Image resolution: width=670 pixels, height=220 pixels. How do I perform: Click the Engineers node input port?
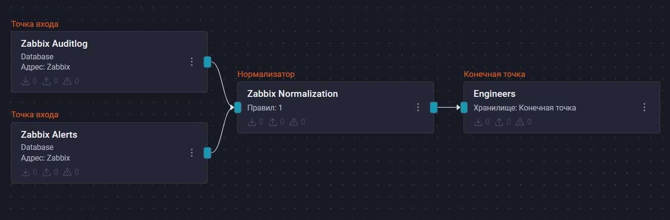(464, 108)
